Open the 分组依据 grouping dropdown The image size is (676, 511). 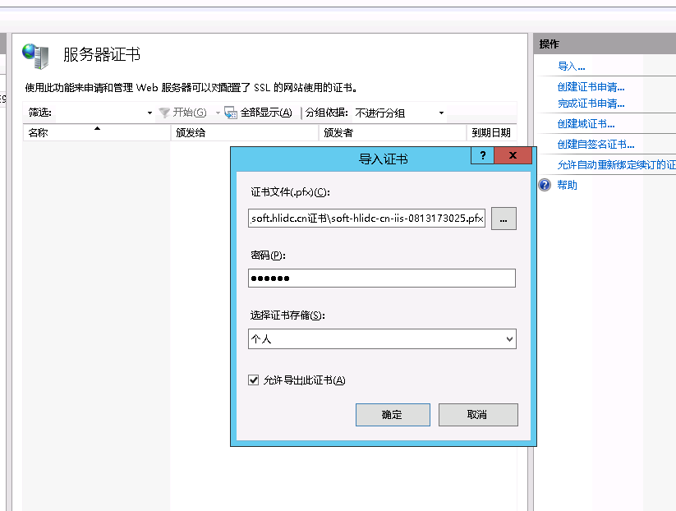pos(441,113)
